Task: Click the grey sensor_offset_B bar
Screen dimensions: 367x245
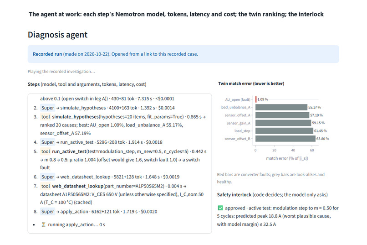Action: pyautogui.click(x=285, y=139)
